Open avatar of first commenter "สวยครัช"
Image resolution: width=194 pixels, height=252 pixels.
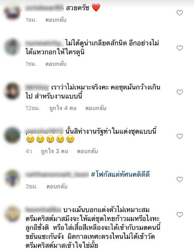click(x=12, y=13)
